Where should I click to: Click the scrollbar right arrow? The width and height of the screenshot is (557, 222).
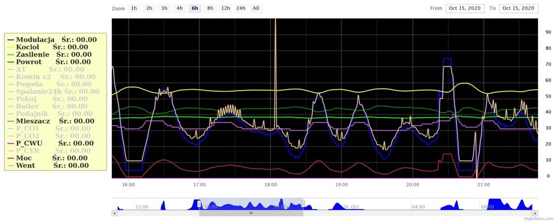point(535,213)
